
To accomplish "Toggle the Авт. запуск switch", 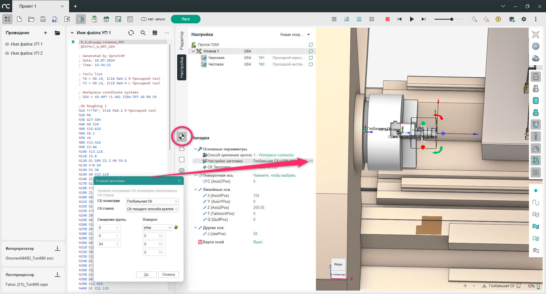I will tap(144, 19).
